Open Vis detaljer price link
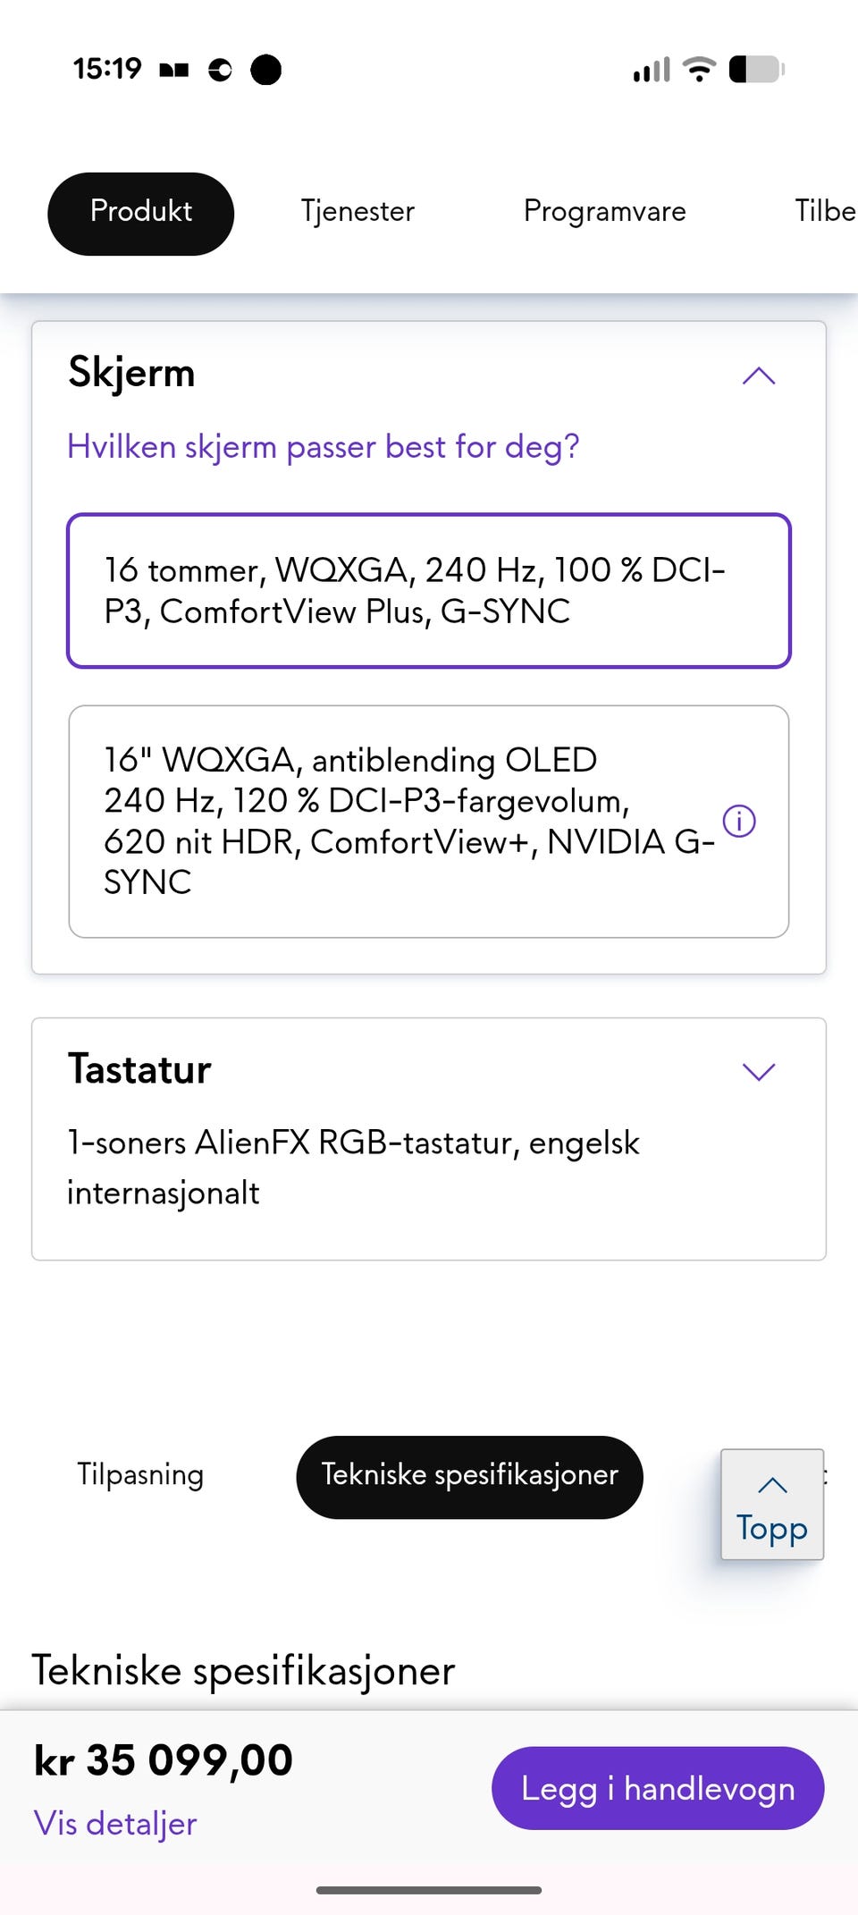The image size is (858, 1915). point(115,1824)
